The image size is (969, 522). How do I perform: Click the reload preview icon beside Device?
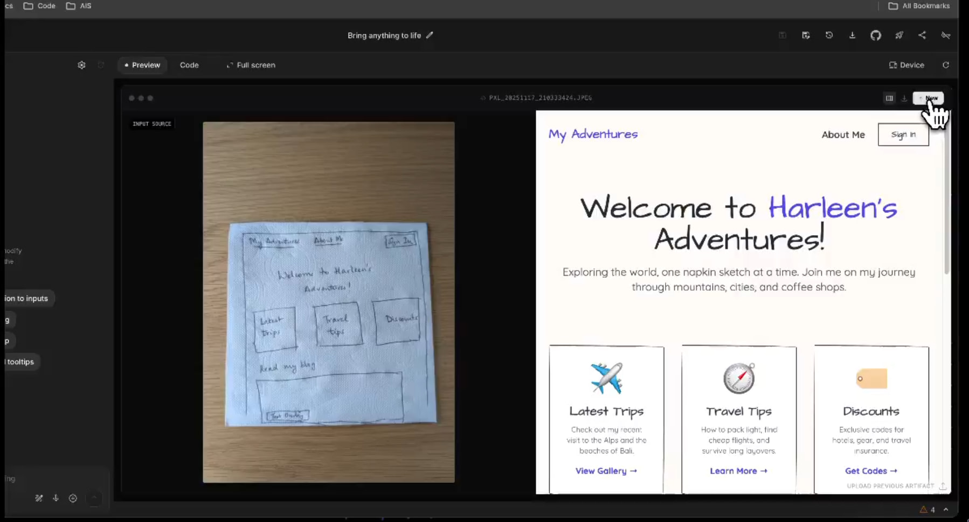point(945,65)
